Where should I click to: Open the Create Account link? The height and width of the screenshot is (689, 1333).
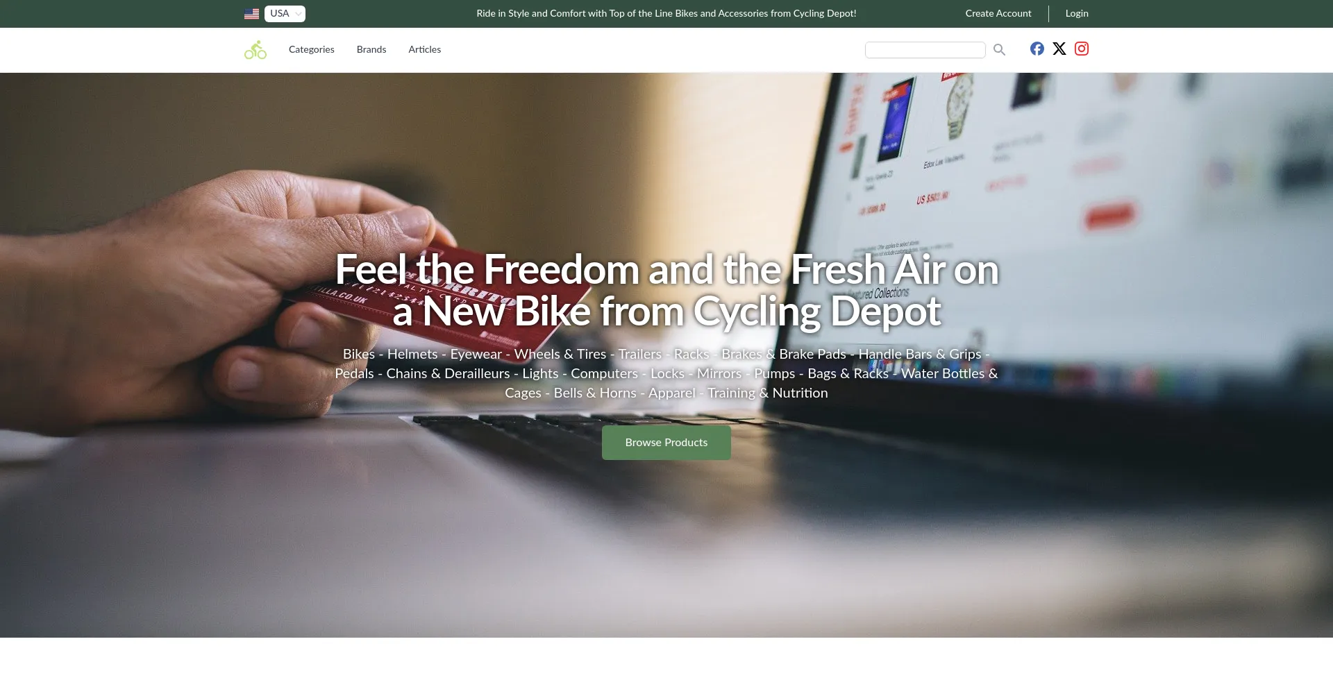click(x=998, y=13)
